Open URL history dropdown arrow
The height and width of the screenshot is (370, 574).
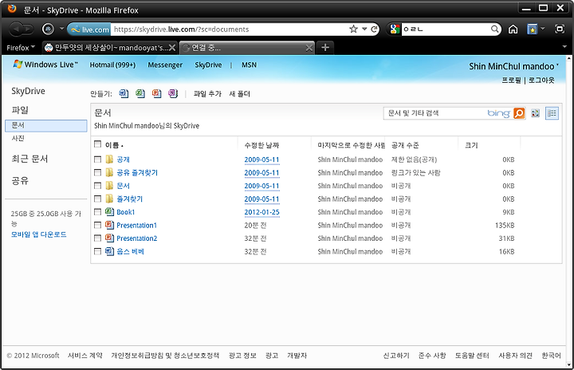(x=364, y=29)
